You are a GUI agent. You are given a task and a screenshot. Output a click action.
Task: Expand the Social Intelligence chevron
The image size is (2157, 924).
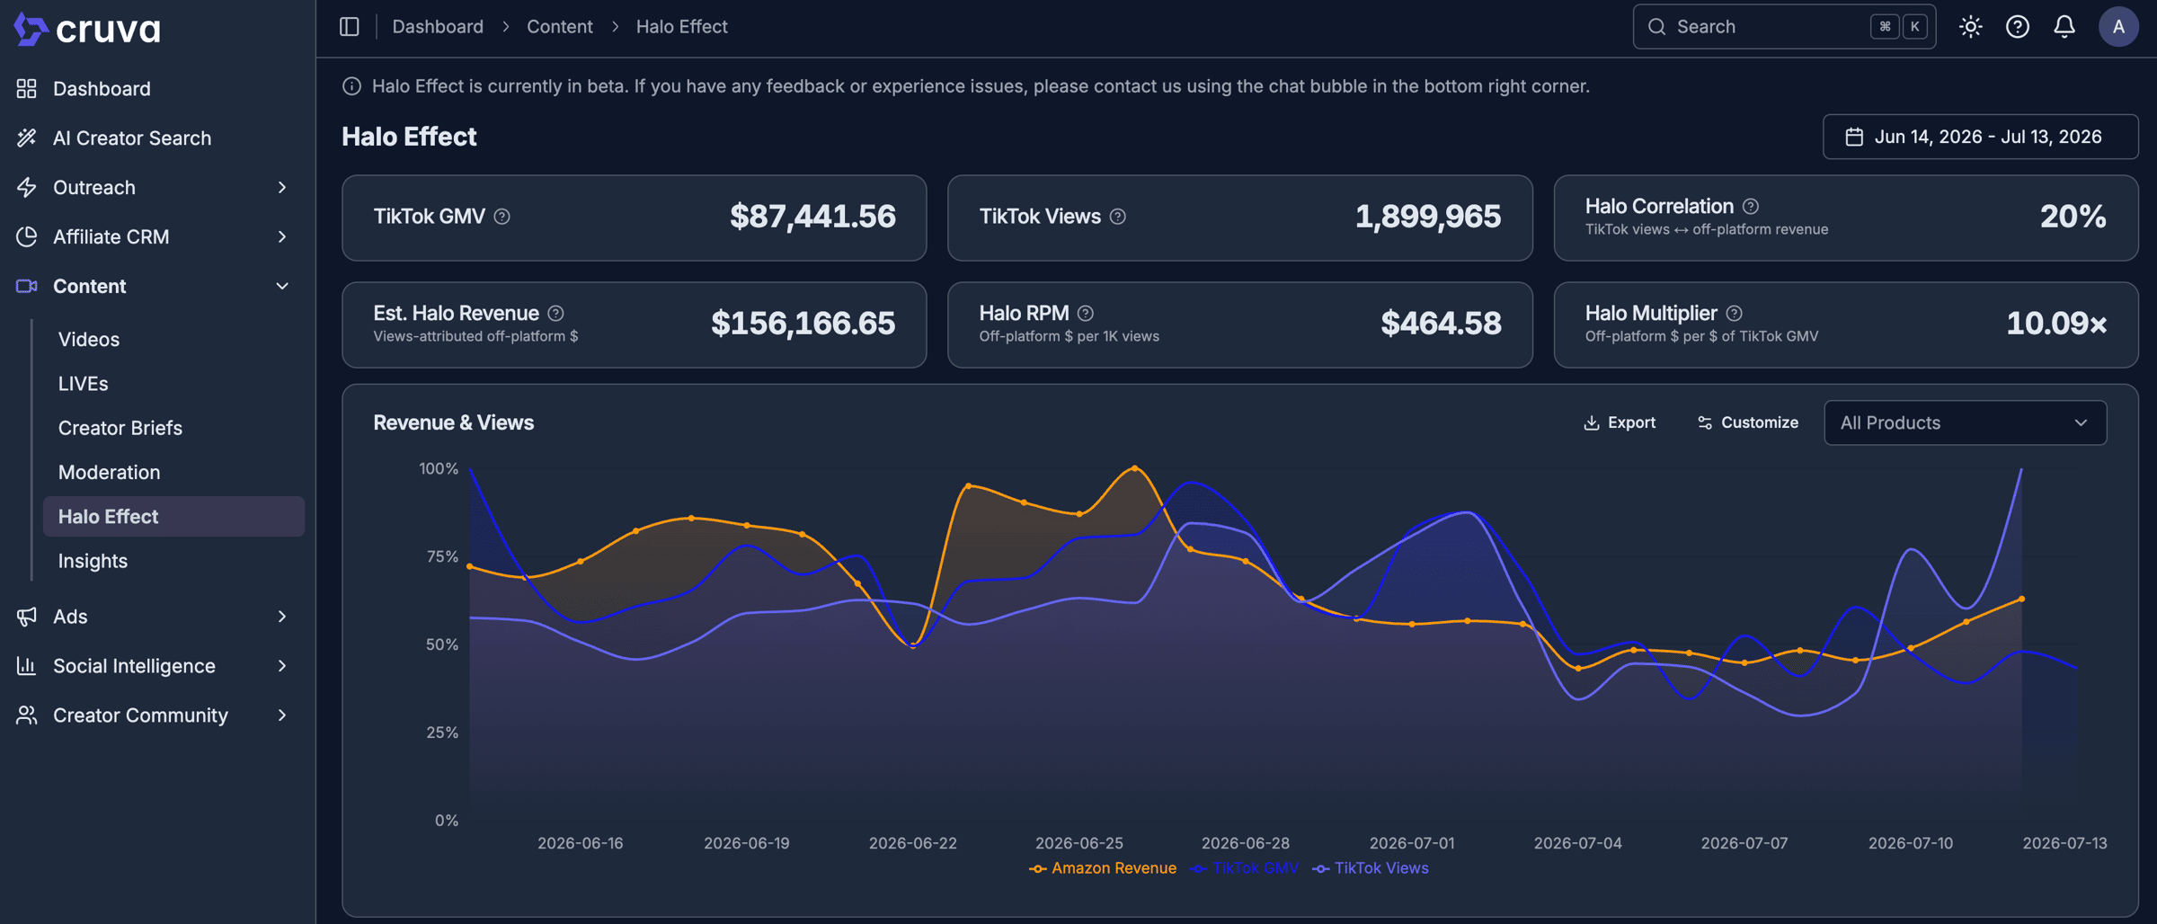click(x=282, y=666)
